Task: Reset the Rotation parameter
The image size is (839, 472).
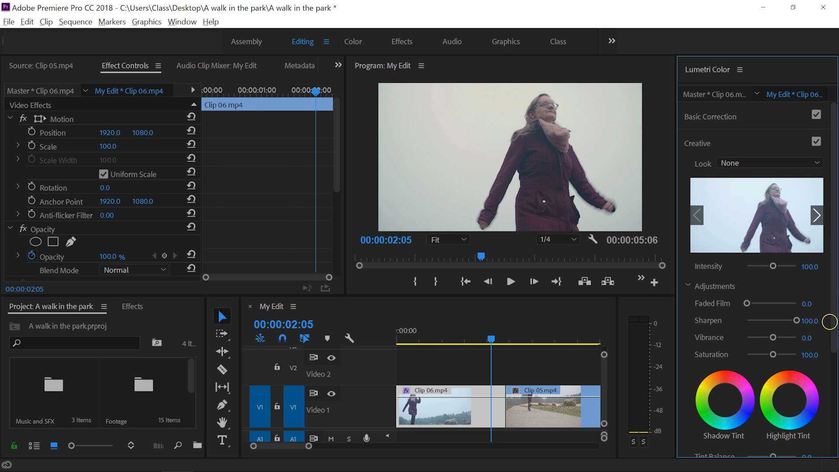Action: coord(191,186)
